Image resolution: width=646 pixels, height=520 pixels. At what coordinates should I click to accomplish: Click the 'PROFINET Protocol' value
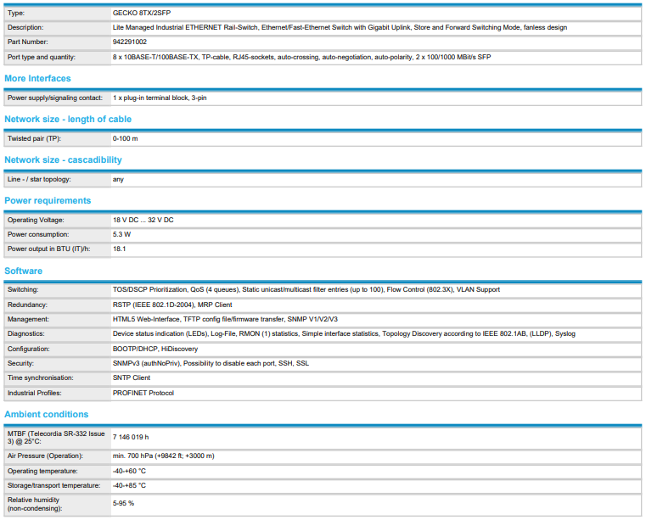143,394
